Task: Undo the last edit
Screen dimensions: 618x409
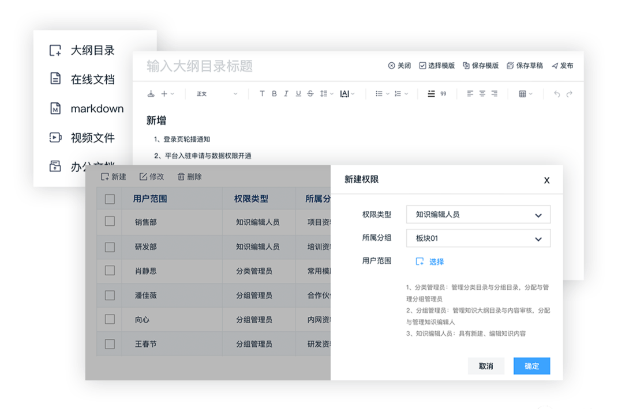Action: click(x=557, y=94)
